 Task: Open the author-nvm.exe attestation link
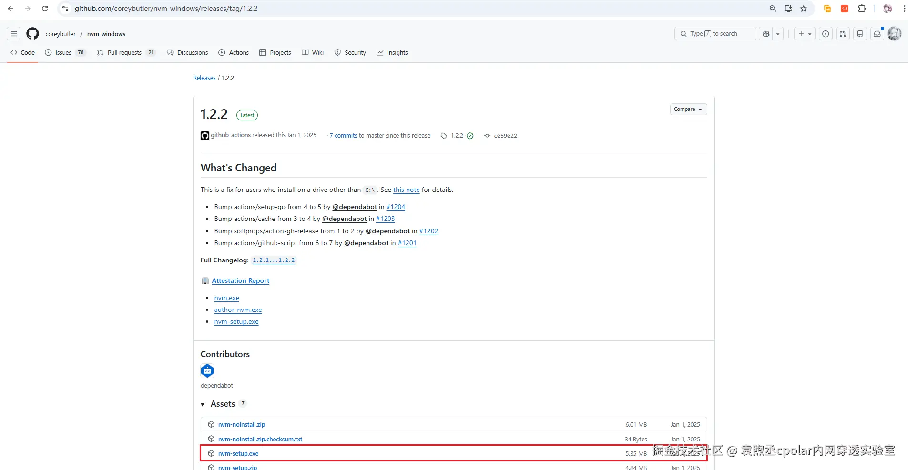238,310
